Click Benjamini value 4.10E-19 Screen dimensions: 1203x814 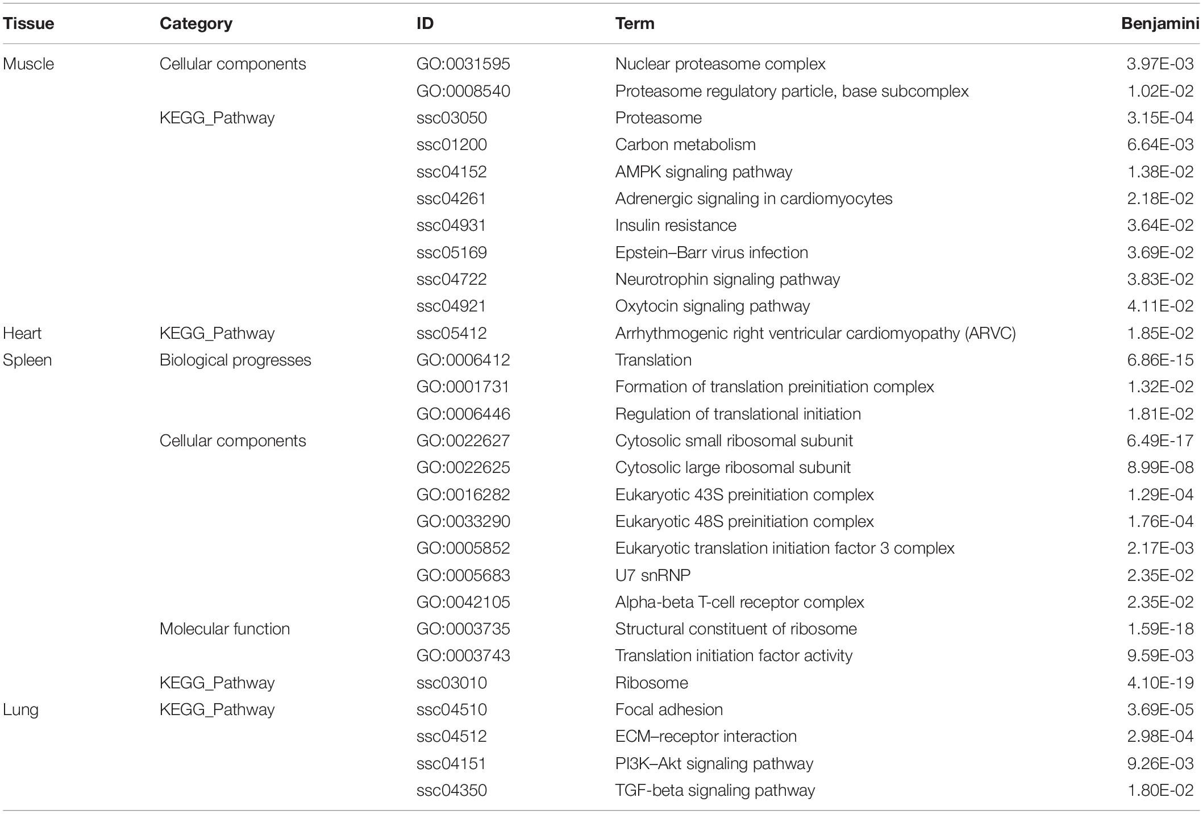click(x=1161, y=683)
